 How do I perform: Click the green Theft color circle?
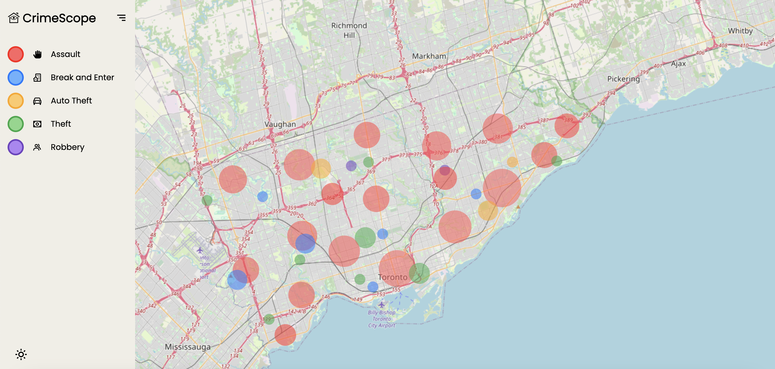16,124
